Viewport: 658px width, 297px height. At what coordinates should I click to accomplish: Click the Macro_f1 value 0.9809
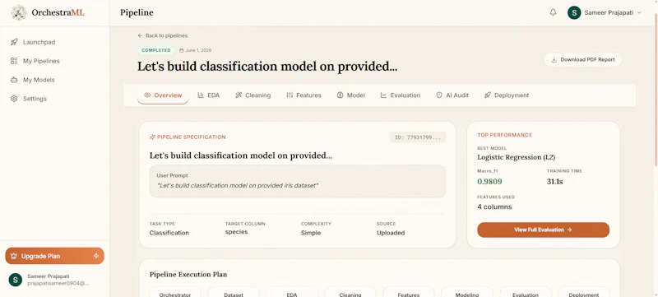[x=489, y=182]
